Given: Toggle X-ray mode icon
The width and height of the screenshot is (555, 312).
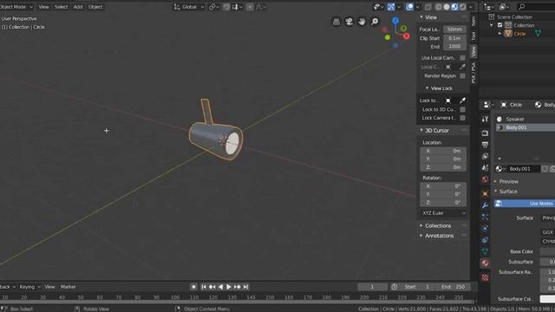Looking at the screenshot, I should coord(428,7).
